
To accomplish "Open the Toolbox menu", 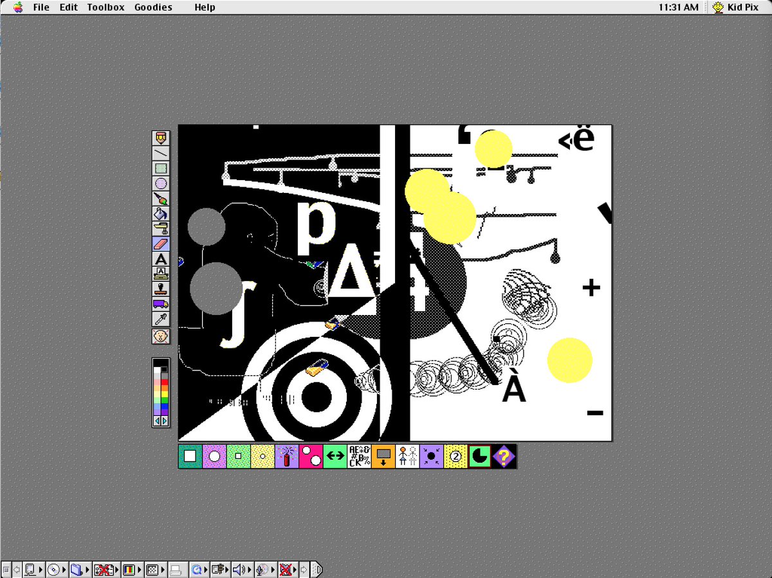I will coord(106,7).
